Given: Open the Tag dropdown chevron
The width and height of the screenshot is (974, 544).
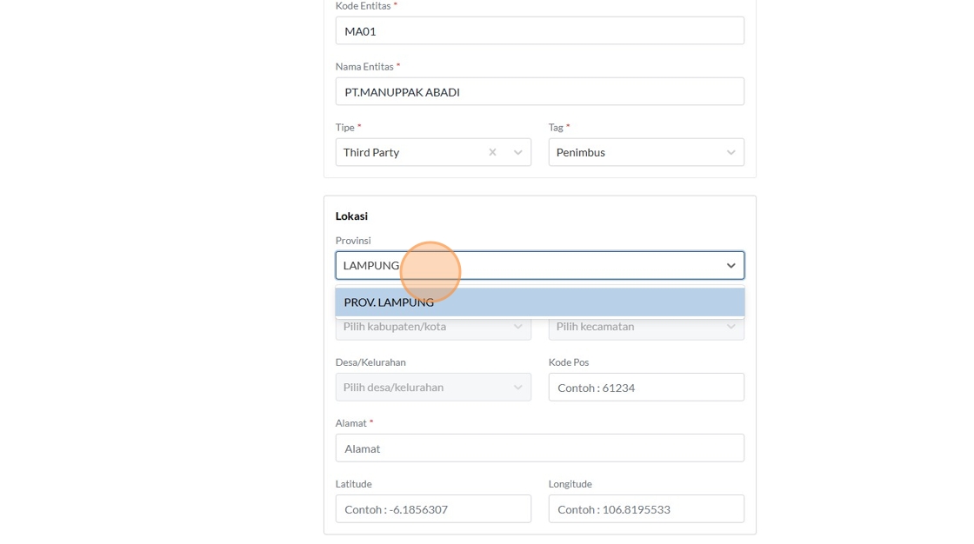Looking at the screenshot, I should [730, 152].
